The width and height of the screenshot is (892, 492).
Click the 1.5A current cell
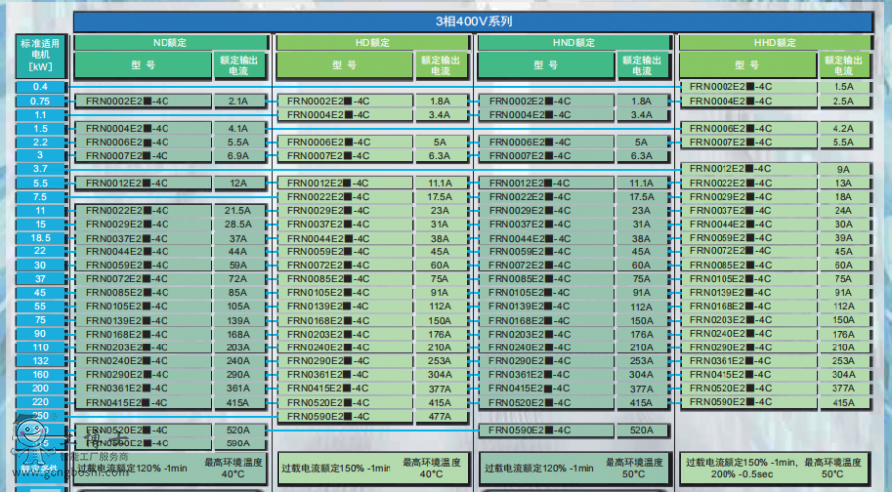tap(842, 87)
